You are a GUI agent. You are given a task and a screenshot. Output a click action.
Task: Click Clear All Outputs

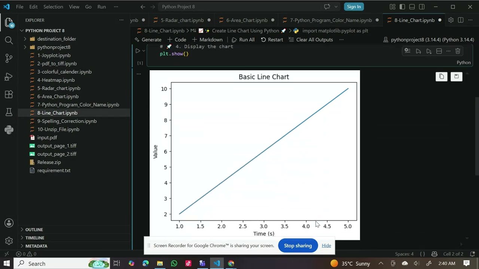(310, 40)
